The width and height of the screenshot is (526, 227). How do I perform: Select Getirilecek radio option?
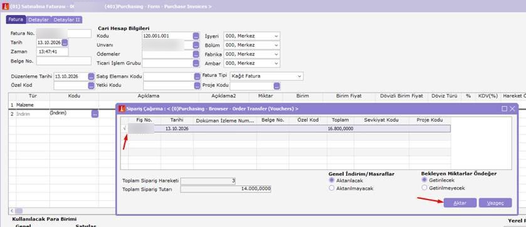pos(424,180)
